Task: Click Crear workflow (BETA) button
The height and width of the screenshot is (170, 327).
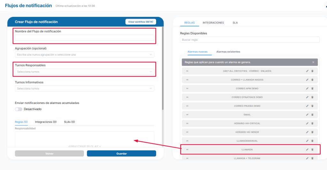Action: [141, 22]
